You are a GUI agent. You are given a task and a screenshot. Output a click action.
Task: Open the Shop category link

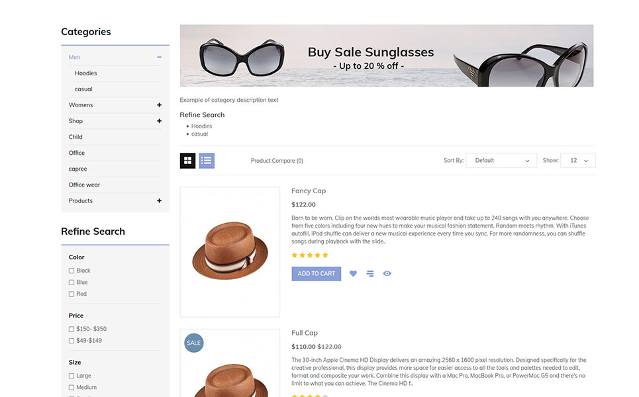[x=75, y=121]
